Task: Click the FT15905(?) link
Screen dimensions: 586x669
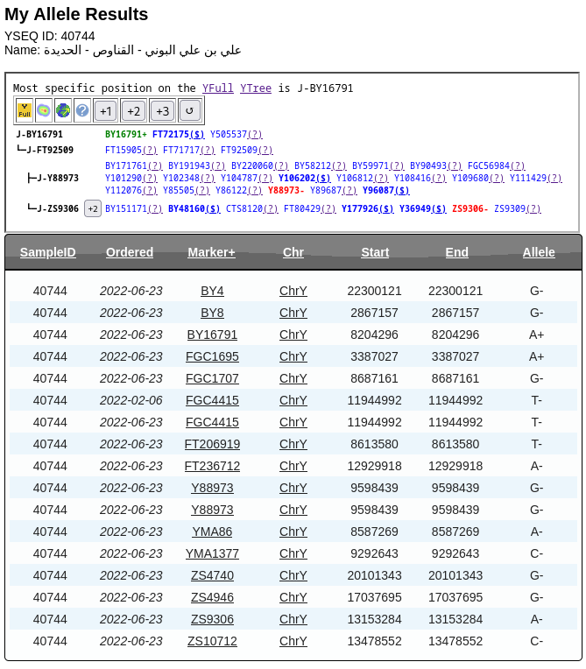Action: coord(131,151)
